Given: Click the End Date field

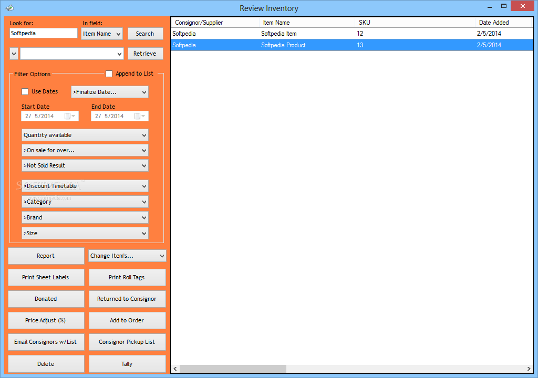Looking at the screenshot, I should (120, 116).
